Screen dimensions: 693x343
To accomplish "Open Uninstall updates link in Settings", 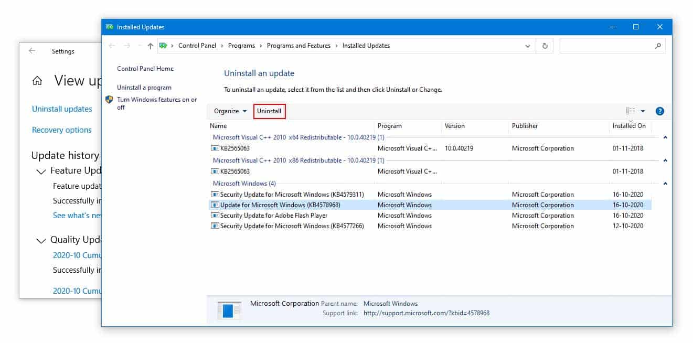I will point(62,109).
